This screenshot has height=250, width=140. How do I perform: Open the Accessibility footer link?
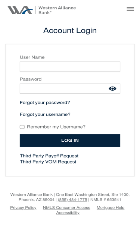[68, 213]
